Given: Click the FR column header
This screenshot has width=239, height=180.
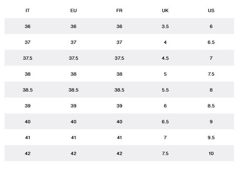Looking at the screenshot, I should (x=119, y=11).
